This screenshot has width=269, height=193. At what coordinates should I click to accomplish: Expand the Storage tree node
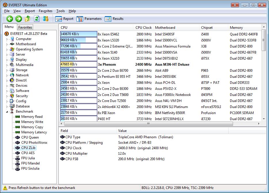[x=7, y=70]
